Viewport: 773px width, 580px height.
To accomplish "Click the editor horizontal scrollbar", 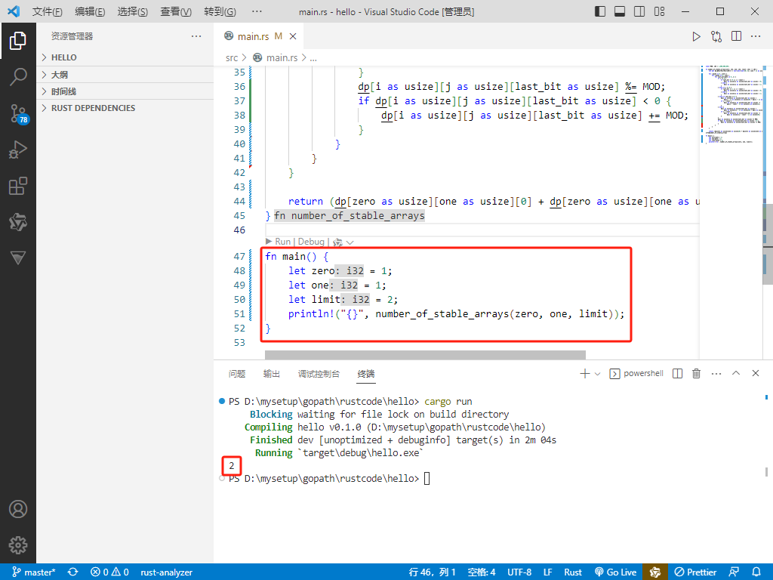I will pos(425,355).
